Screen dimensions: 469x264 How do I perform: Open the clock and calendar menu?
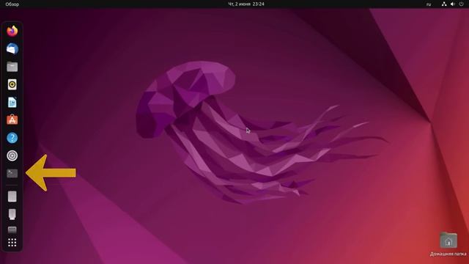[x=246, y=4]
